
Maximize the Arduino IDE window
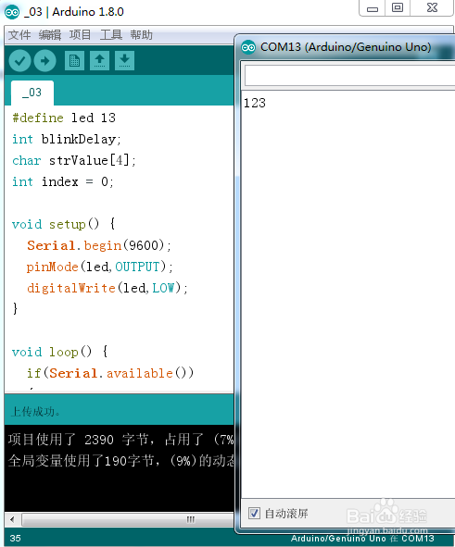click(x=398, y=8)
